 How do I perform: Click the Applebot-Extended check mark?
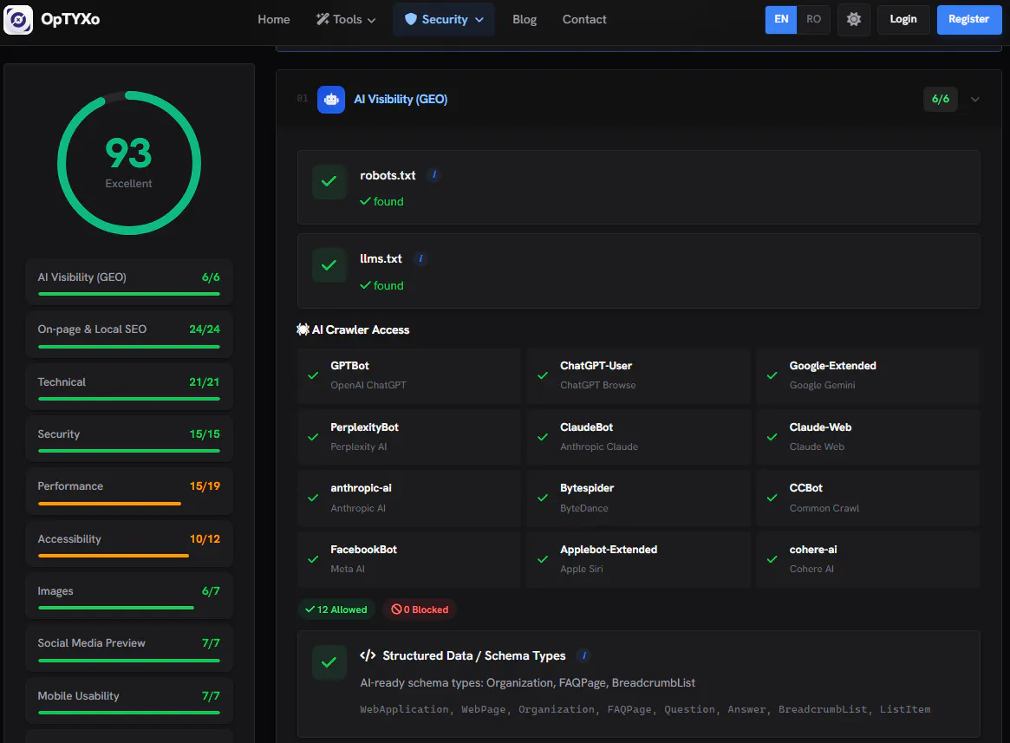[x=543, y=559]
